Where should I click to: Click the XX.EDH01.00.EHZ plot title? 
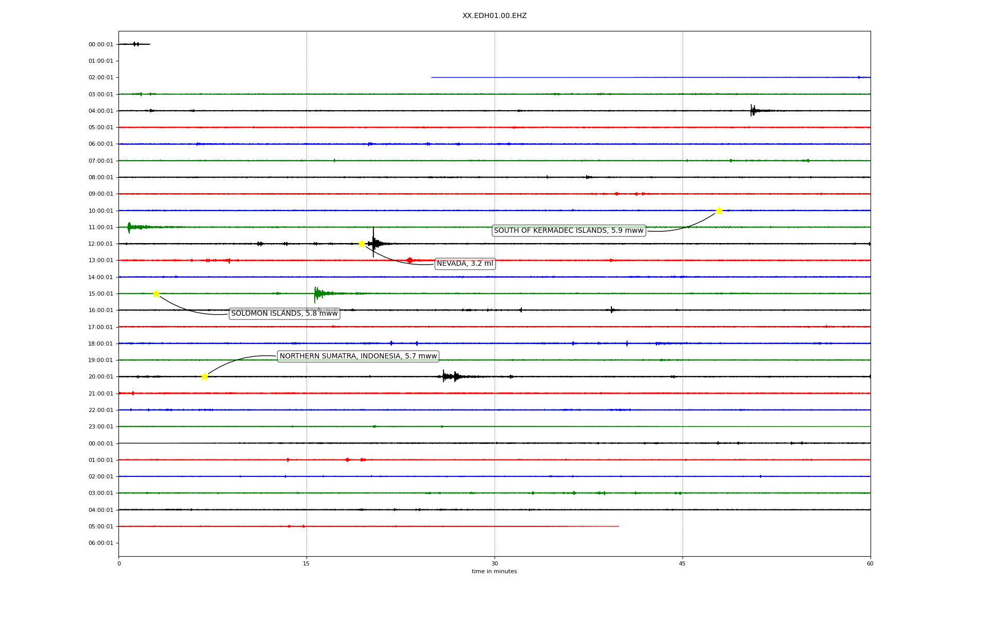(x=494, y=16)
